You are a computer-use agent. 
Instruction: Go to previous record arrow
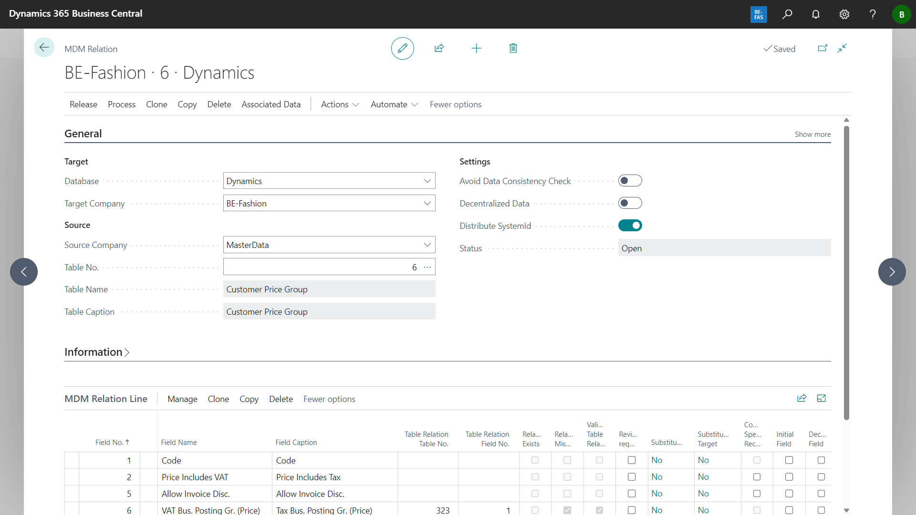(x=24, y=272)
